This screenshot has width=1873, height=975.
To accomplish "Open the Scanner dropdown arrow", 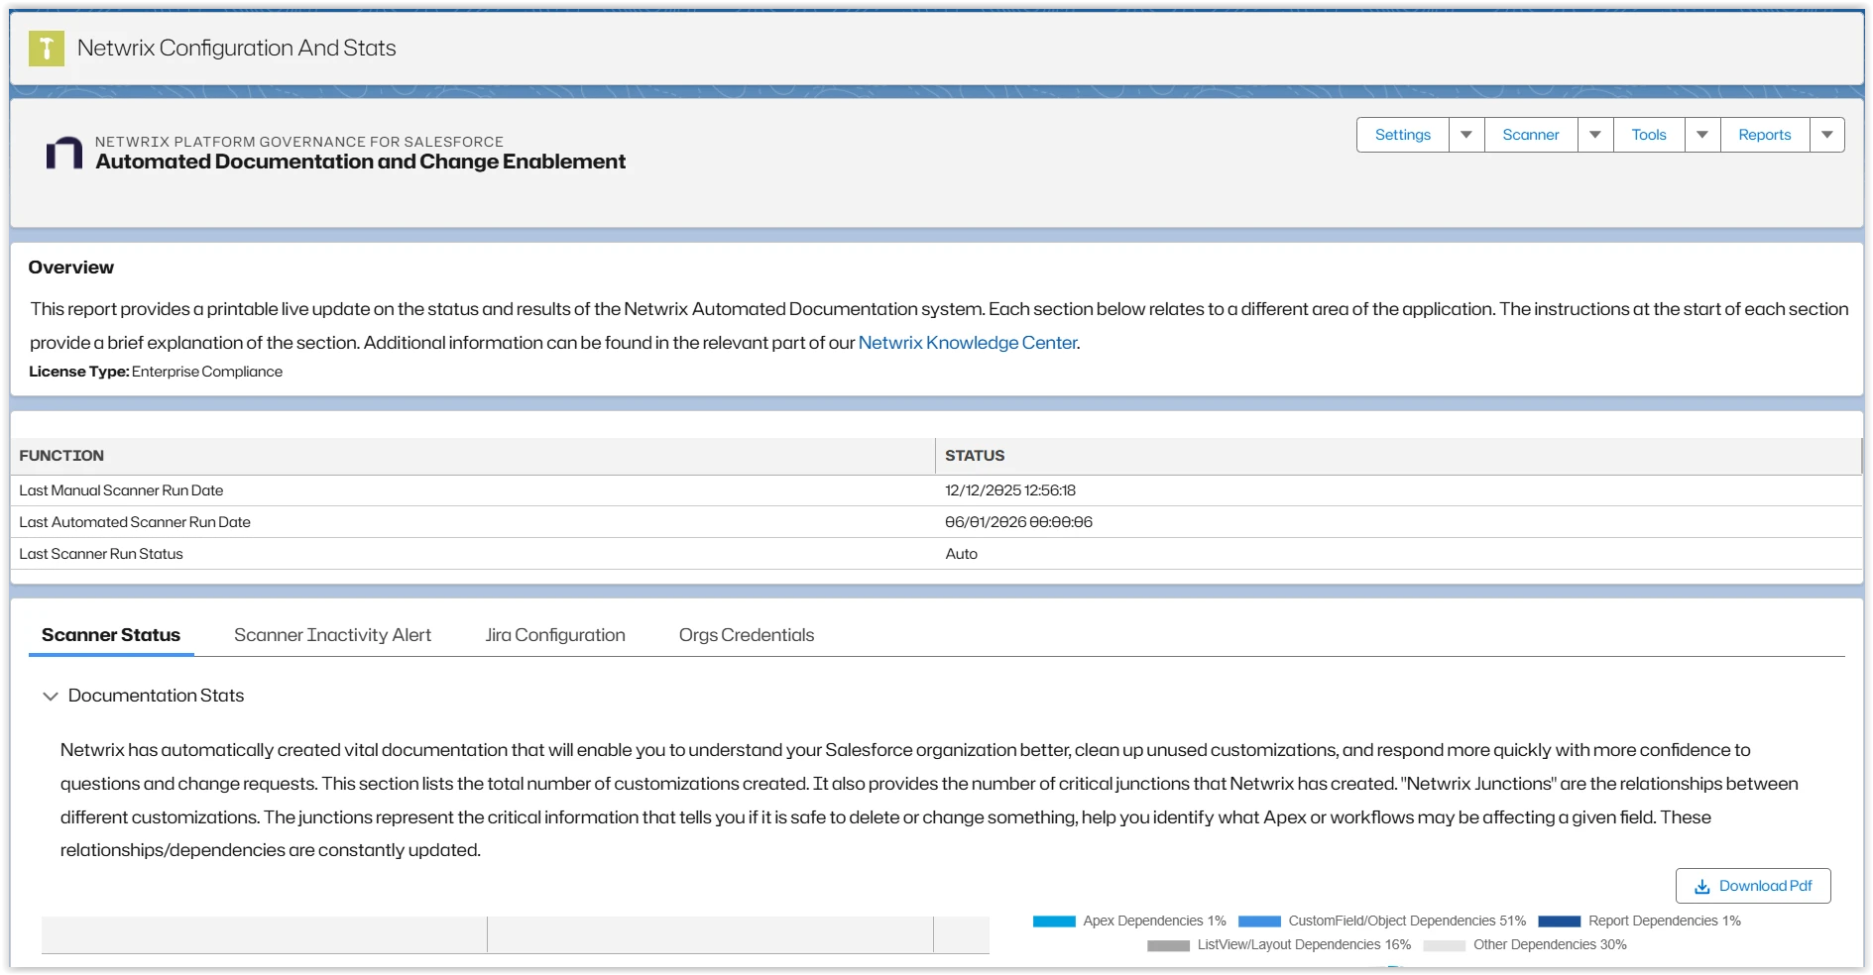I will pos(1595,135).
